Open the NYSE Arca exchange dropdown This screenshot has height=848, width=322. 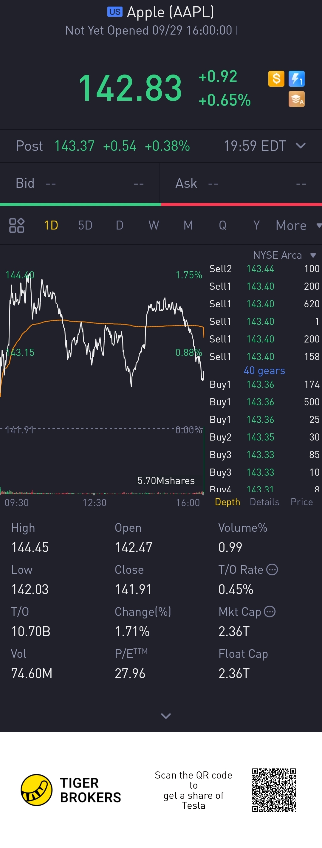point(284,255)
